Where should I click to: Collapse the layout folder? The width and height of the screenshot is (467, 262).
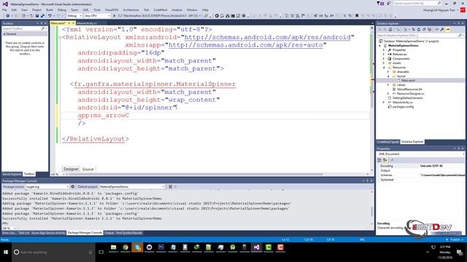(x=388, y=76)
